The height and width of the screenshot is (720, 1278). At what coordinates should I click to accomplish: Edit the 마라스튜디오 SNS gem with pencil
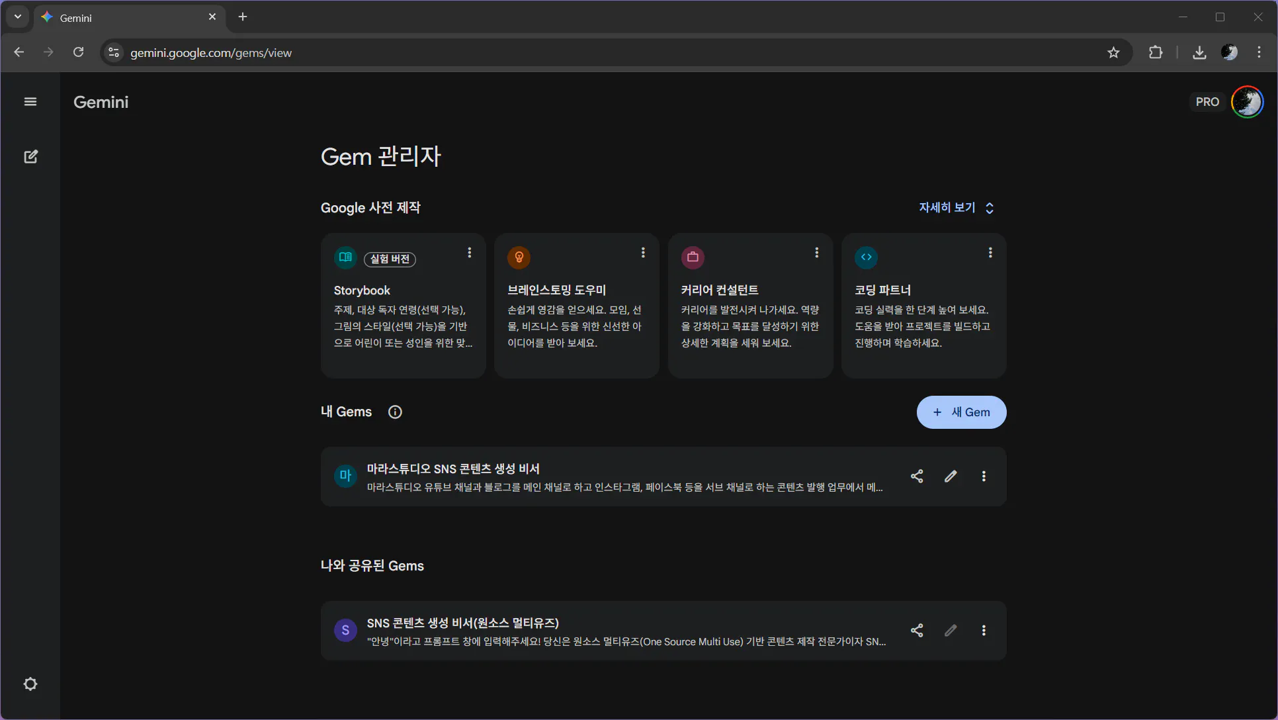pyautogui.click(x=951, y=476)
